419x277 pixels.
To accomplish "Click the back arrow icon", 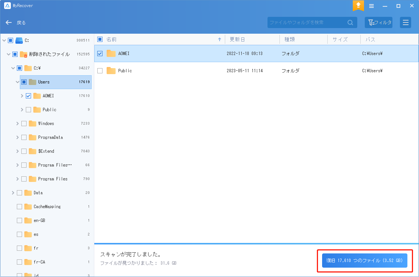I will (9, 22).
